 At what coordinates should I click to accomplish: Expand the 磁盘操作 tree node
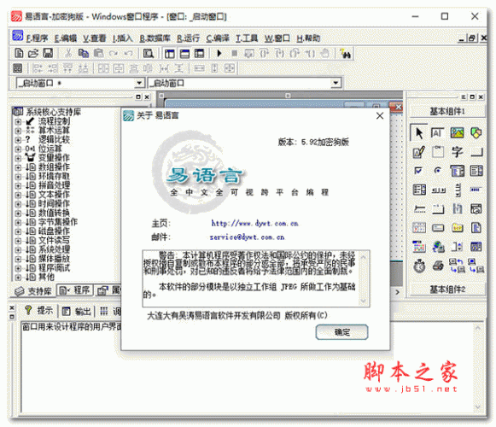click(x=18, y=231)
